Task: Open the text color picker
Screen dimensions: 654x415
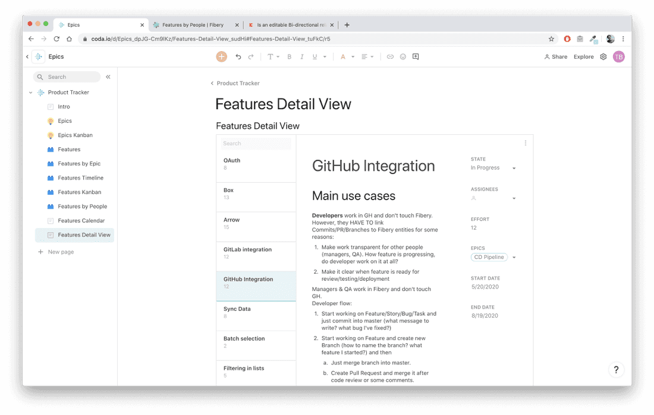Action: [343, 57]
